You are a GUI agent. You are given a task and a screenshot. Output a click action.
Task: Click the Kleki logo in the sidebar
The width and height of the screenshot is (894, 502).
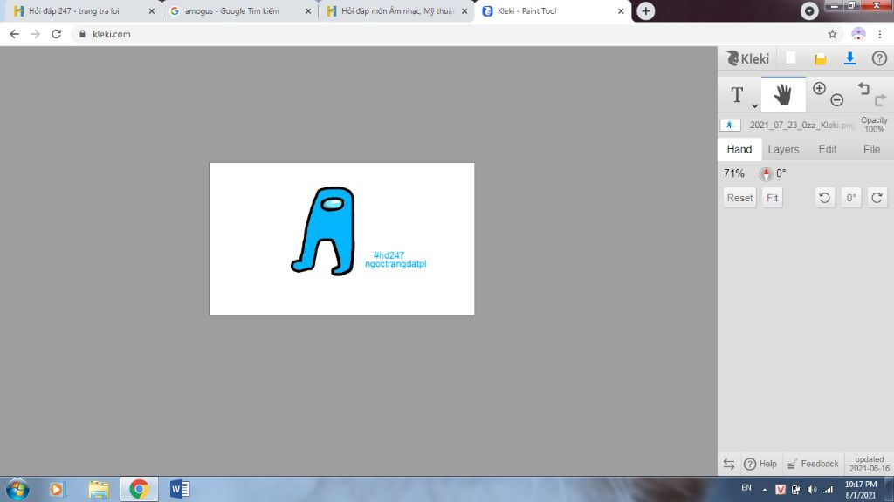tap(747, 58)
